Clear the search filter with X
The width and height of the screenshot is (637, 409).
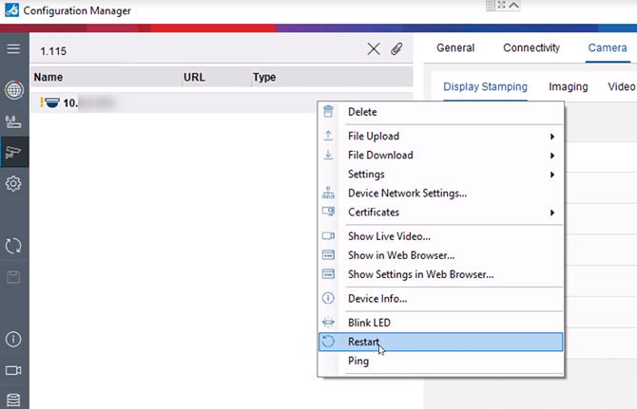pos(374,49)
